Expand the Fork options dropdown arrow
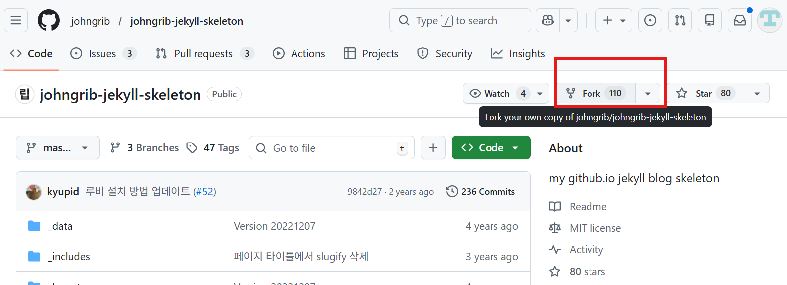 [648, 93]
